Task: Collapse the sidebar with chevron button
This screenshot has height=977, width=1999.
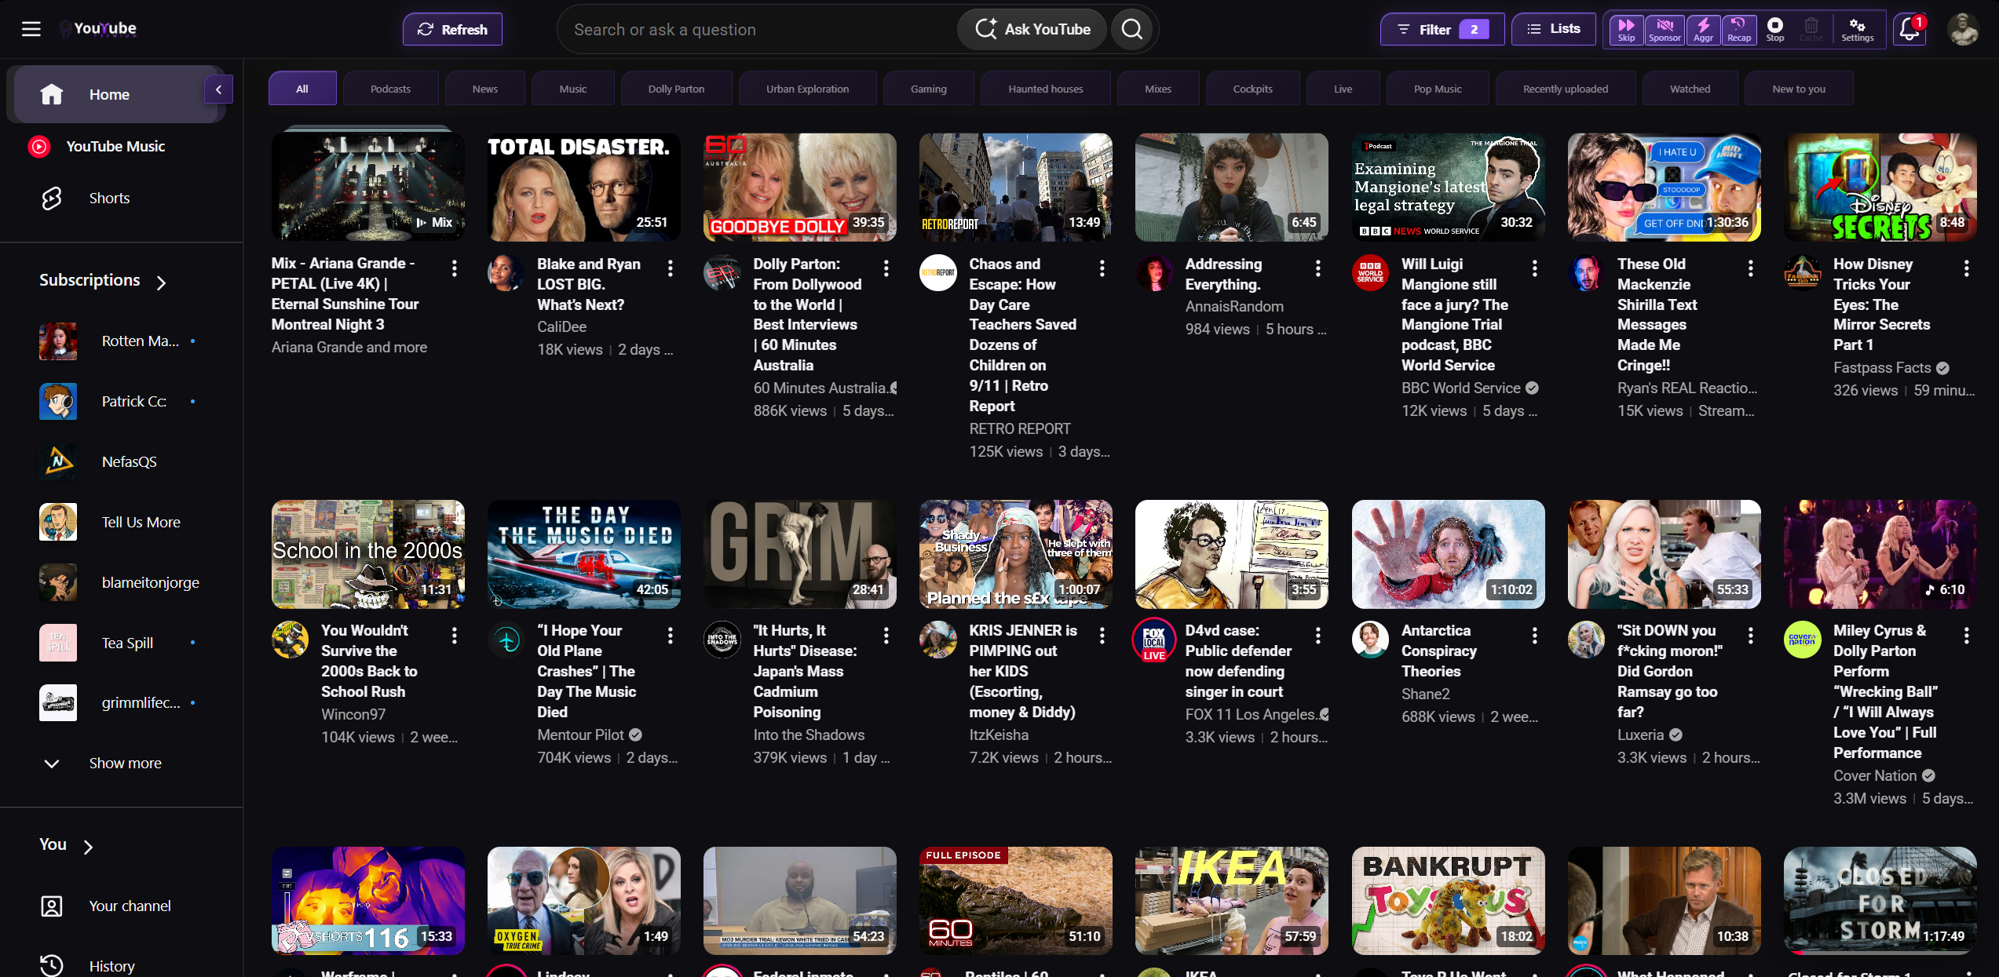Action: [218, 89]
